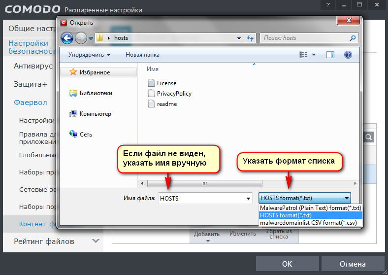Click the right arrow of horizontal scrollbar
The width and height of the screenshot is (388, 275).
pos(355,184)
